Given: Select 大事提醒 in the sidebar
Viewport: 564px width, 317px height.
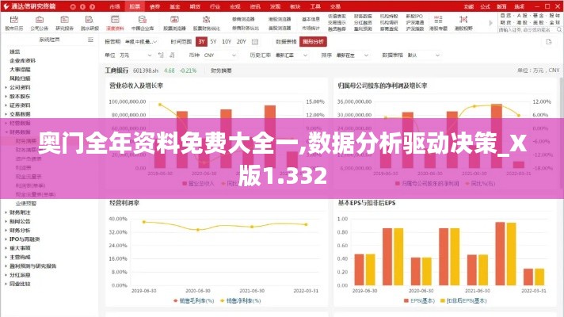Looking at the screenshot, I should click(x=20, y=70).
